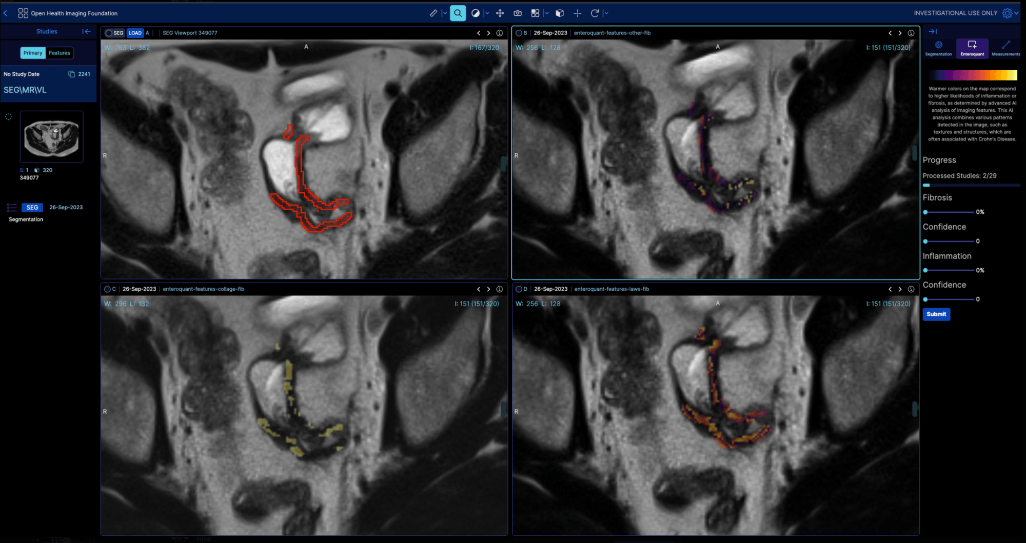Image resolution: width=1026 pixels, height=543 pixels.
Task: Next series arrow in viewport B header
Action: [x=900, y=33]
